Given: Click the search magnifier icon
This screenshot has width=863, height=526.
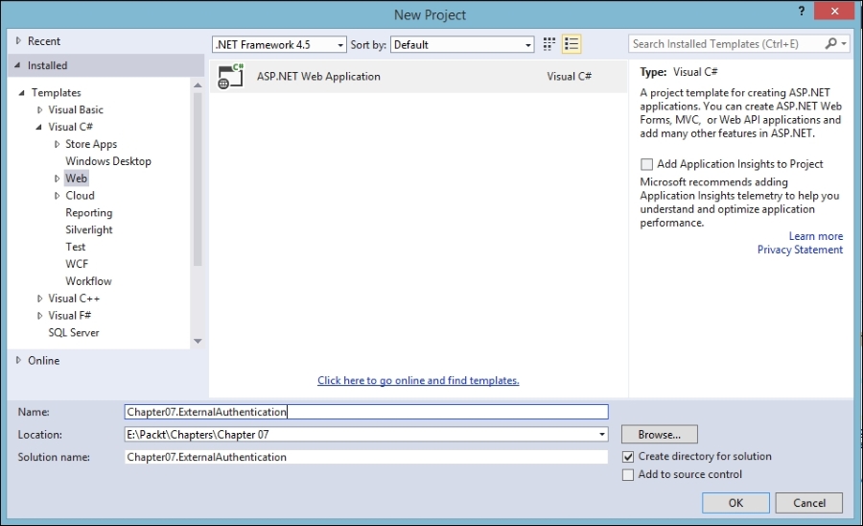Looking at the screenshot, I should (x=830, y=44).
